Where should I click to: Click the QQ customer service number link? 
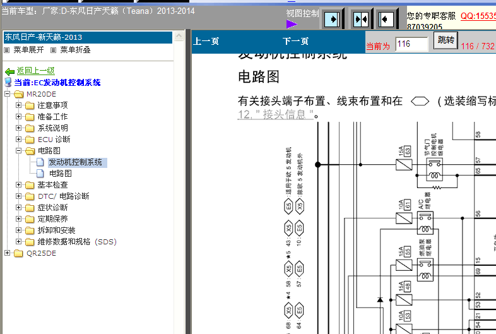point(478,16)
